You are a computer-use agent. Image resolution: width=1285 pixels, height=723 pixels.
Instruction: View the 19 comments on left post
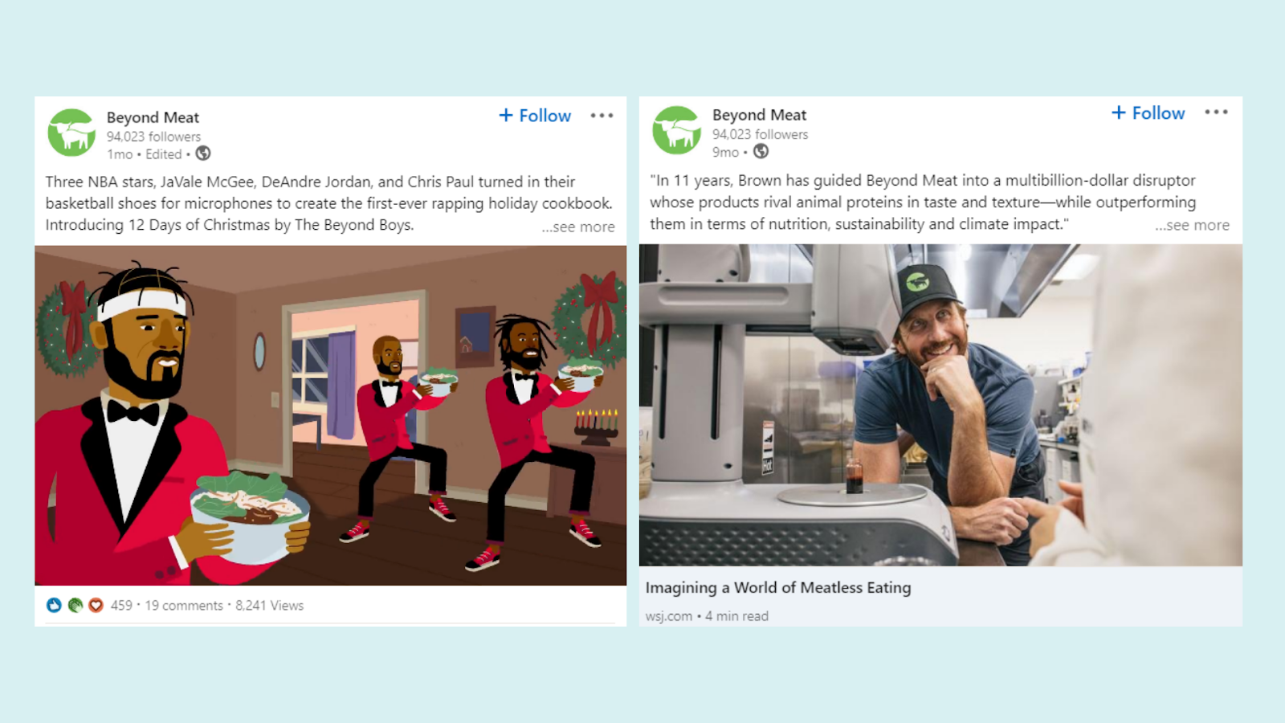pos(184,606)
